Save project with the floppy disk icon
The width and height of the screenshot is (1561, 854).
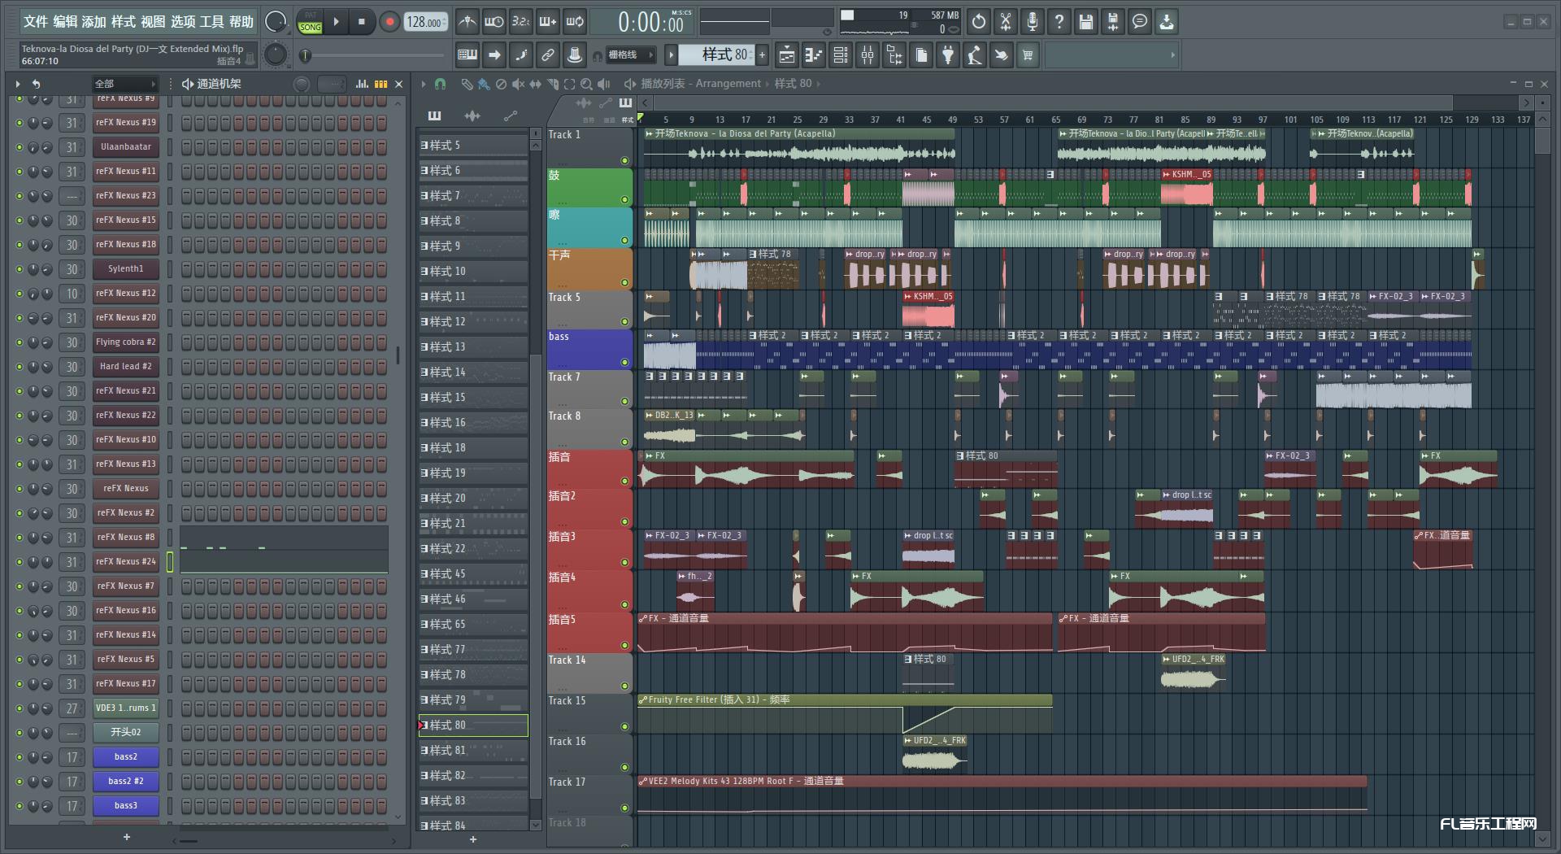tap(1086, 22)
